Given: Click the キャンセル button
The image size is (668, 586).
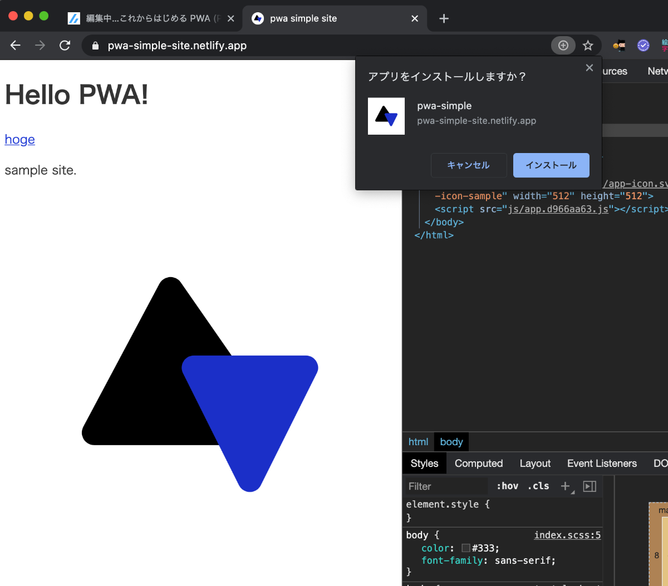Looking at the screenshot, I should click(469, 165).
